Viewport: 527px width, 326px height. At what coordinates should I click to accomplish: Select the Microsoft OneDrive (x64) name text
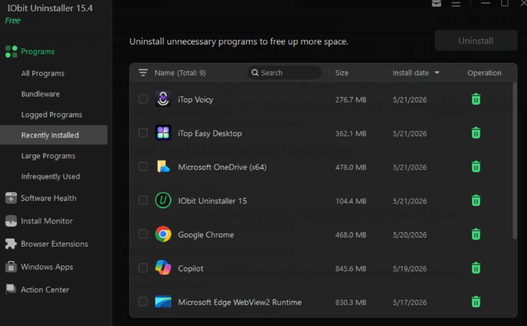[x=222, y=167]
